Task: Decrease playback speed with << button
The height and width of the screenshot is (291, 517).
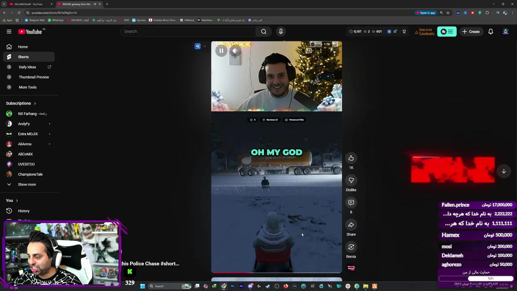Action: [319, 44]
